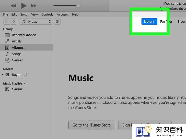Open the View menu
This screenshot has width=186, height=139.
pos(34,15)
